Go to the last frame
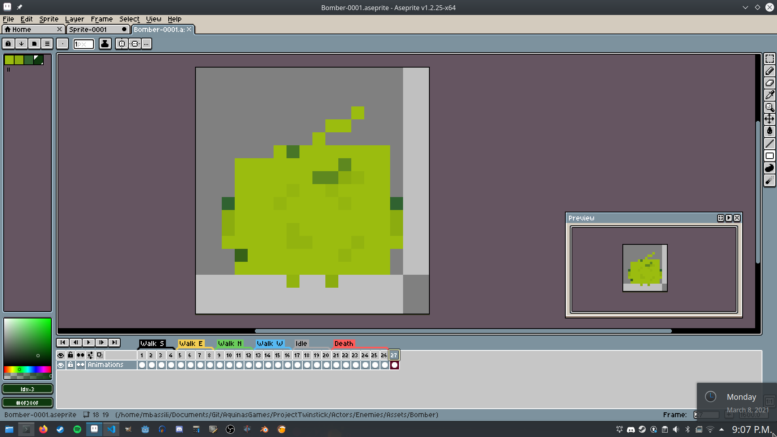777x437 pixels. click(x=115, y=343)
